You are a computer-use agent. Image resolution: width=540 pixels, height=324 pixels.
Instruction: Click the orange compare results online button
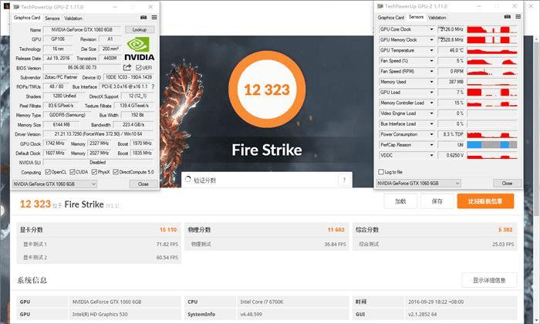click(x=485, y=201)
